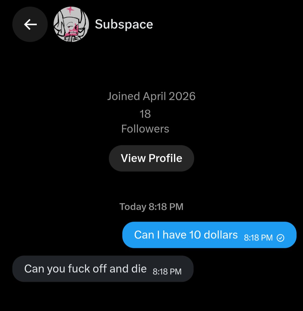Viewport: 303px width, 311px height.
Task: Click the Joined April 2026 text
Action: 151,96
